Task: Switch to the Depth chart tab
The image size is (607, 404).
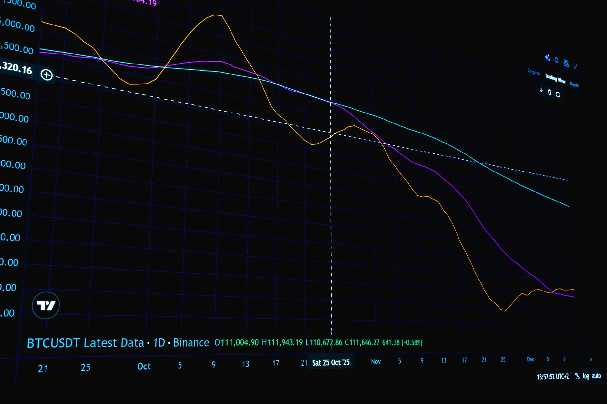Action: (x=574, y=84)
